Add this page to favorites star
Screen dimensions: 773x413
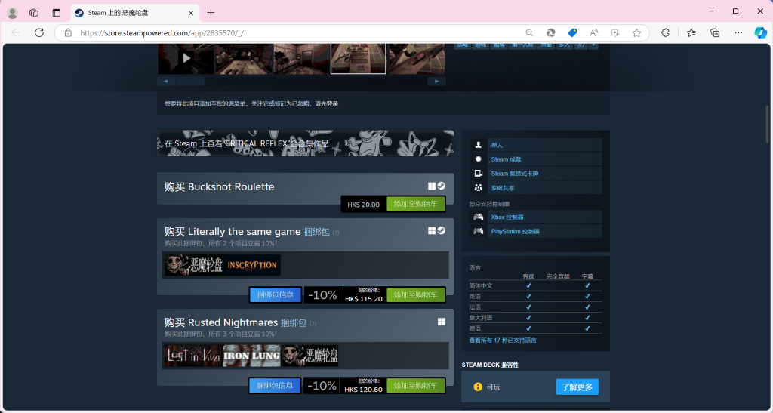[637, 33]
